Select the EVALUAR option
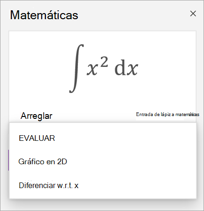Screen dimensions: 204x211 103,138
